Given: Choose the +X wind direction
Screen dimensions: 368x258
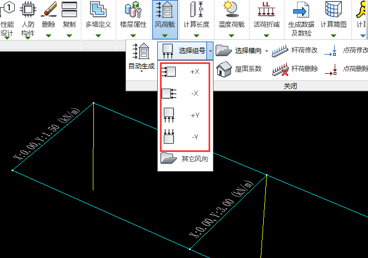Looking at the screenshot, I should point(185,72).
